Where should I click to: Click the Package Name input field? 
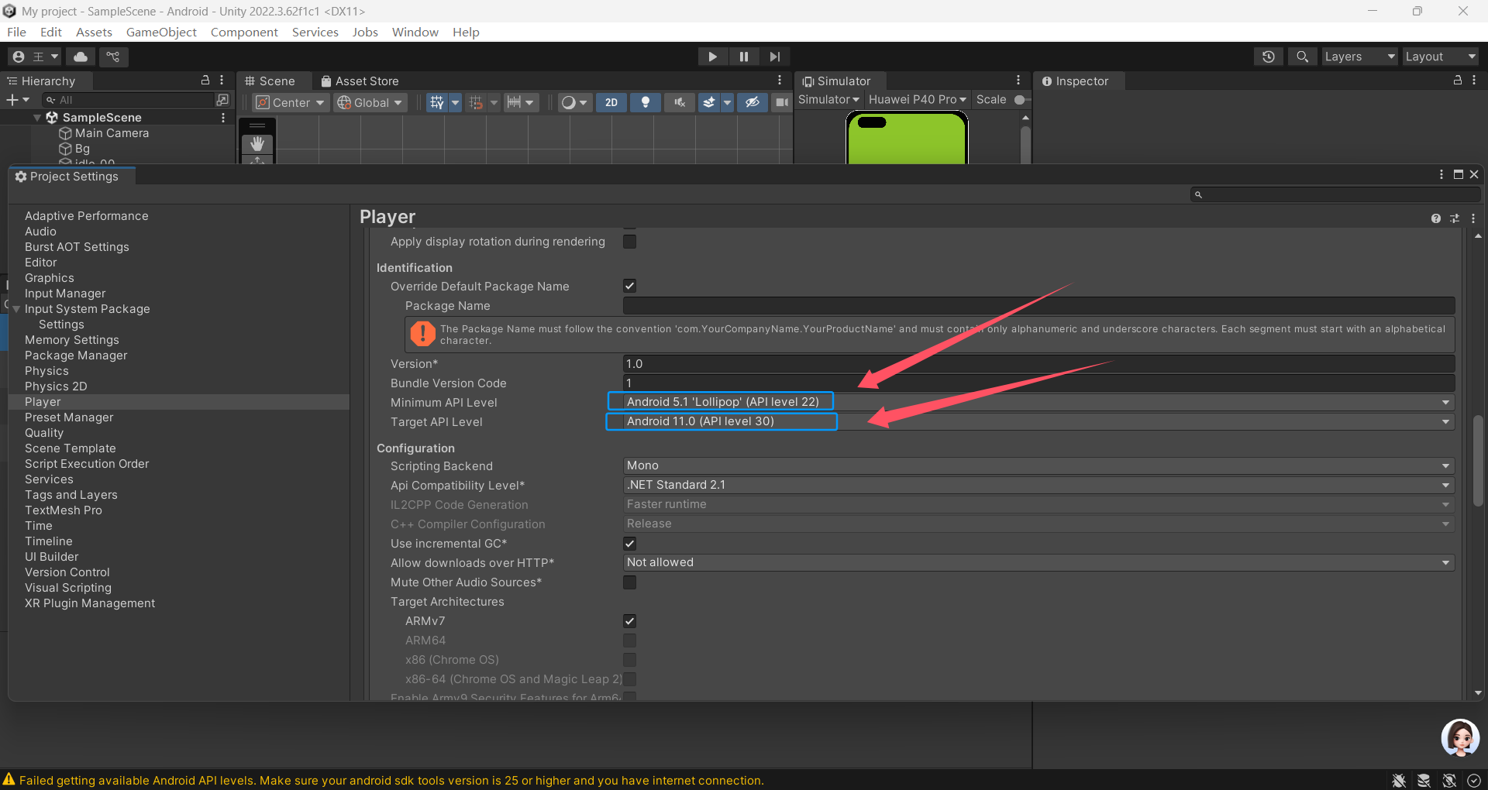click(x=1038, y=306)
